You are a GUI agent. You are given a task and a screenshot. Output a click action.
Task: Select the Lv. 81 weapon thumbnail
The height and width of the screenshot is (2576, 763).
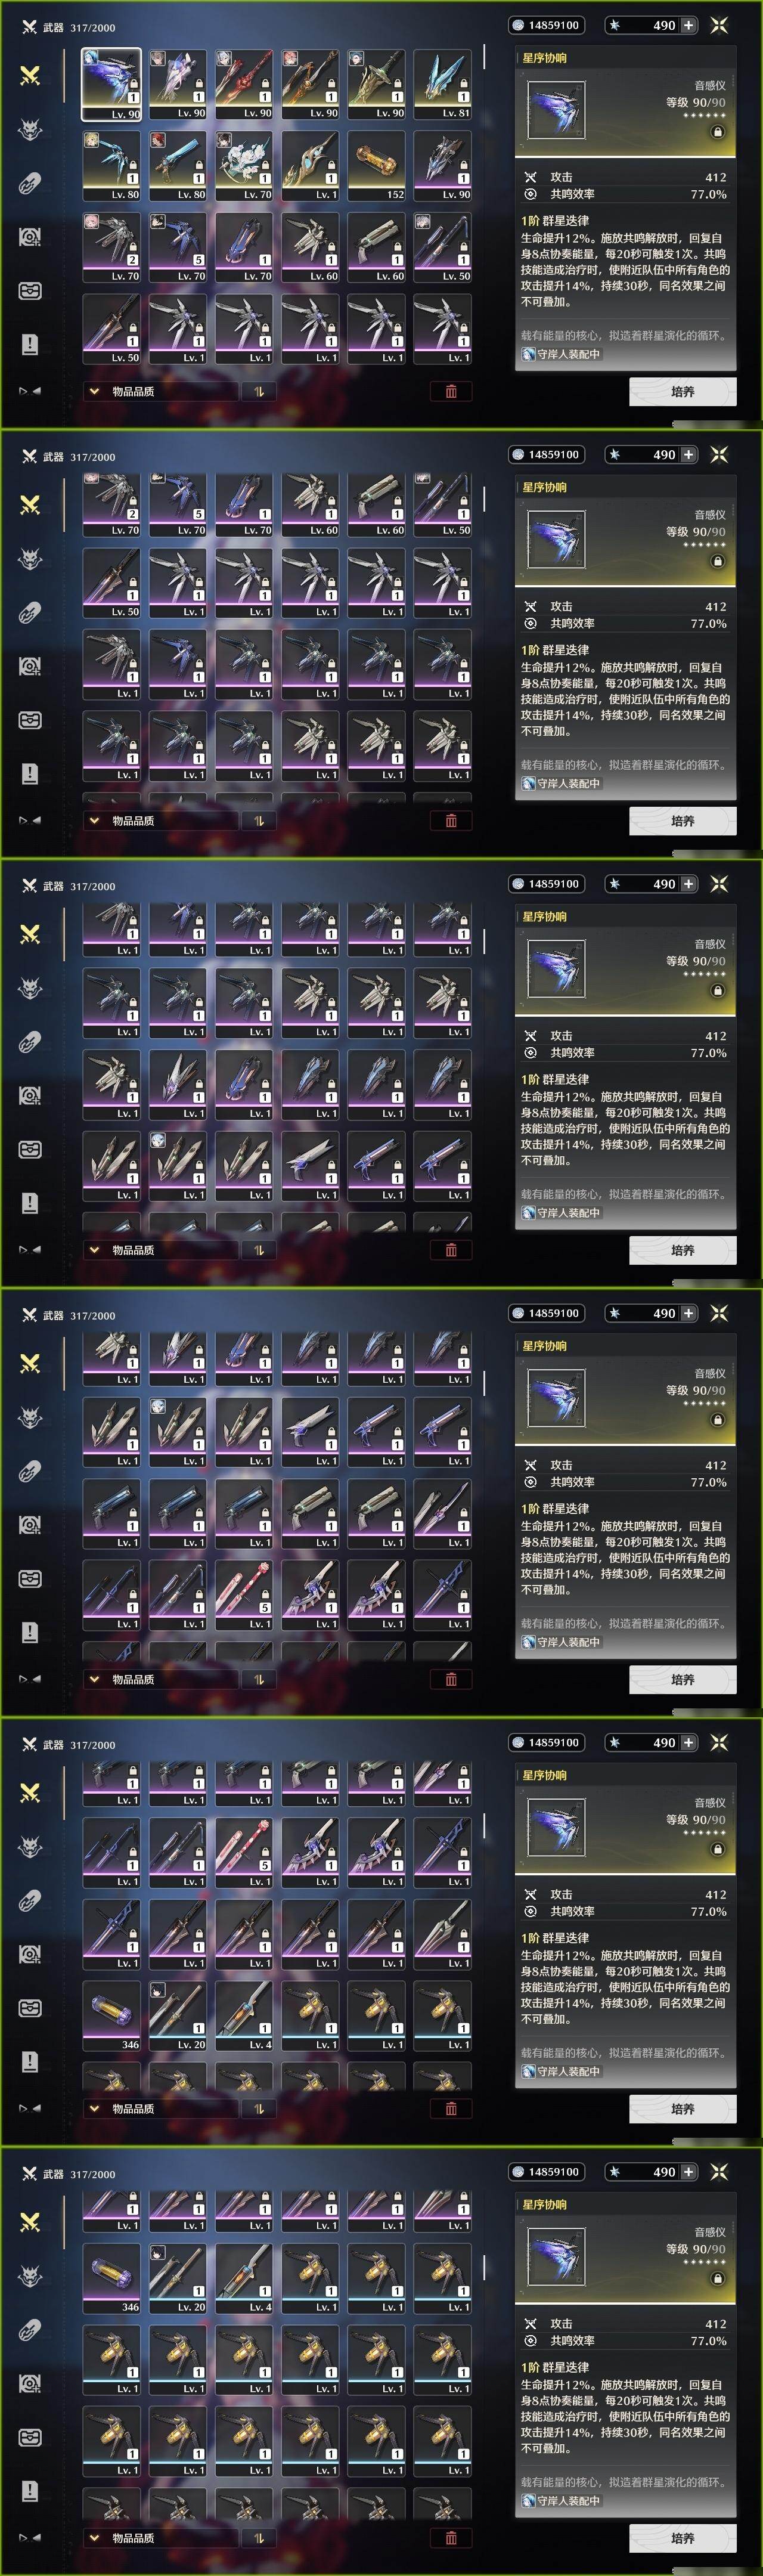point(442,85)
